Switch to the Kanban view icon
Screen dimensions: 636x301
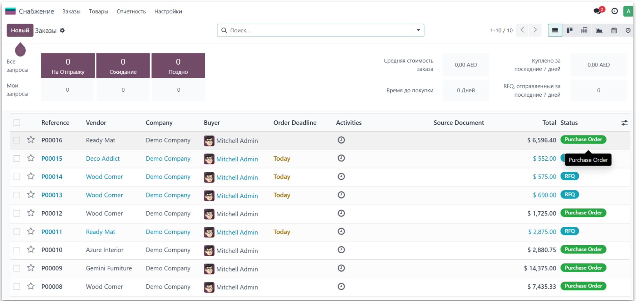point(569,30)
